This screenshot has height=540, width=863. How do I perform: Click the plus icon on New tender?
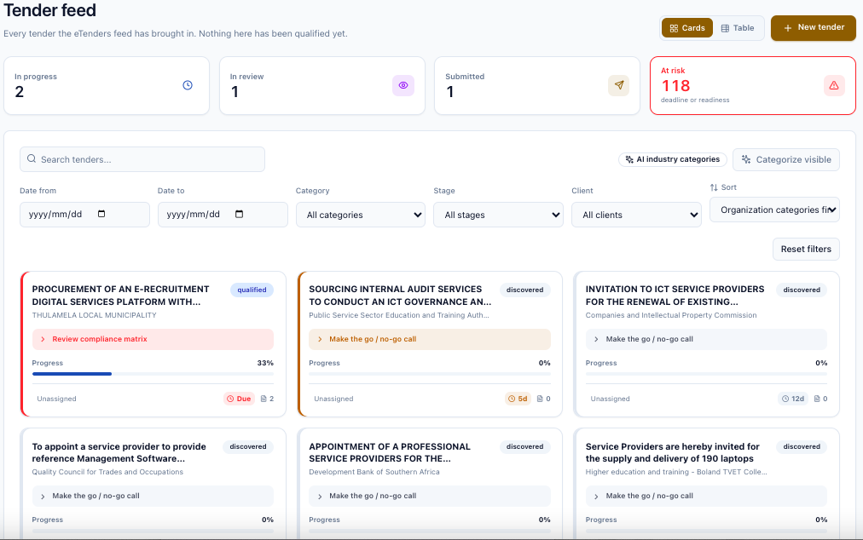click(788, 27)
